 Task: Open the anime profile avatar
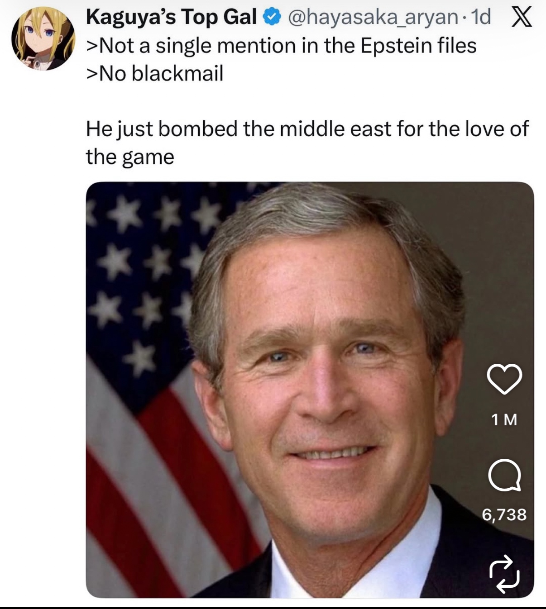coord(43,38)
